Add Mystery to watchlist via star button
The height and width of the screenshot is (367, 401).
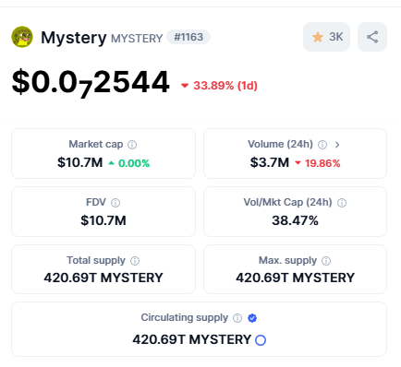click(326, 37)
